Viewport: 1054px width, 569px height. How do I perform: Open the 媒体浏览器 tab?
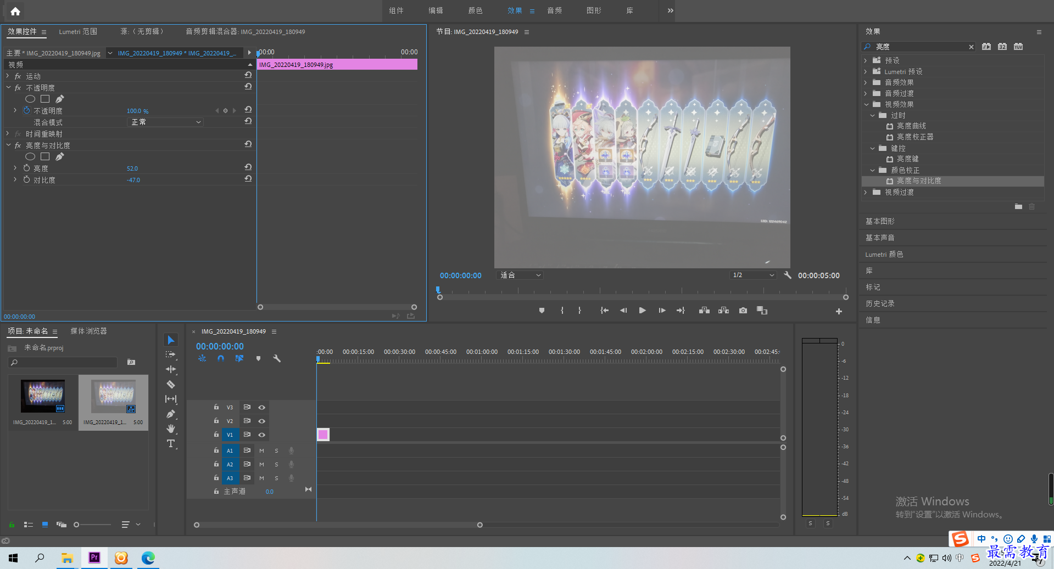(x=88, y=331)
